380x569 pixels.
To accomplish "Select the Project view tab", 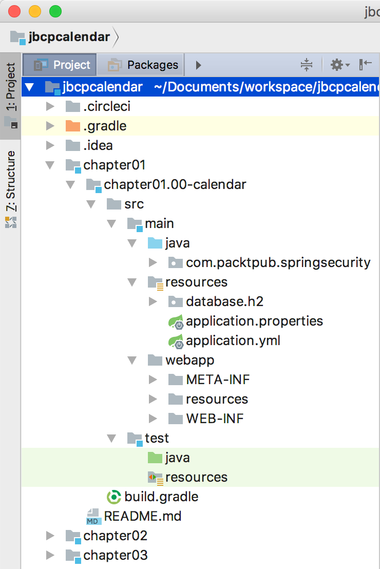I will (x=60, y=65).
